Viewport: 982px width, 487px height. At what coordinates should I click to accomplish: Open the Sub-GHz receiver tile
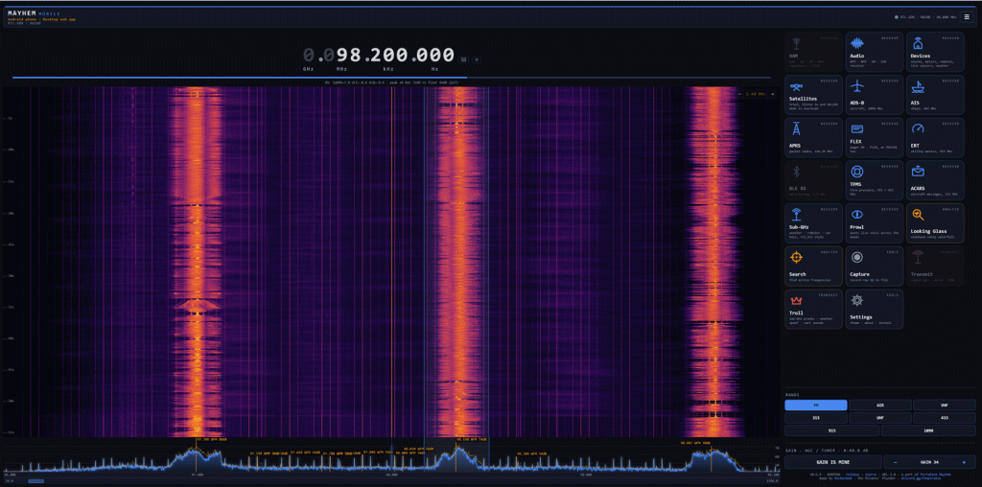coord(813,222)
